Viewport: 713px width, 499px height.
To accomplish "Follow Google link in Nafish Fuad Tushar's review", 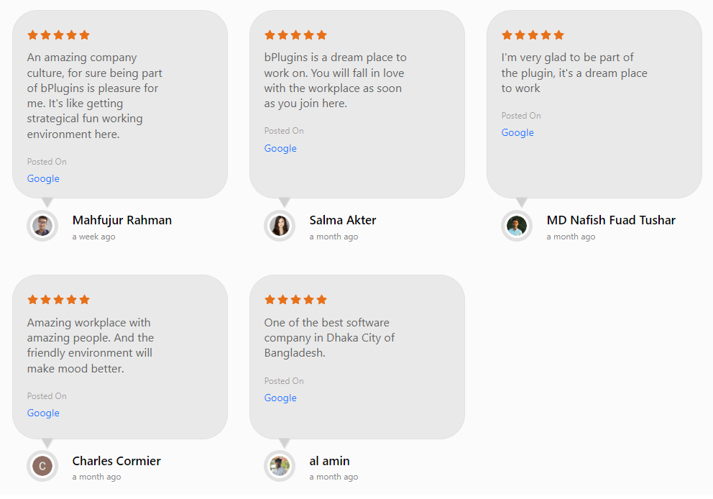I will (x=517, y=132).
